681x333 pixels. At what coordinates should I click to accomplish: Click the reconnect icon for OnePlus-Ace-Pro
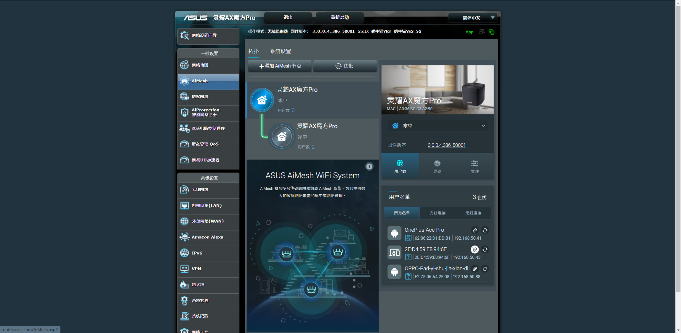(485, 230)
